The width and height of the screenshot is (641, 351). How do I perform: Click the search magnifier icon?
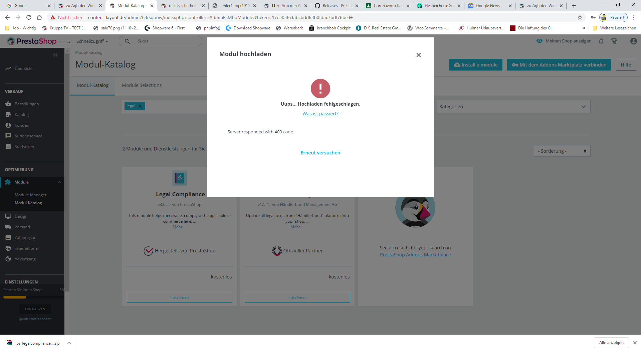[x=127, y=41]
